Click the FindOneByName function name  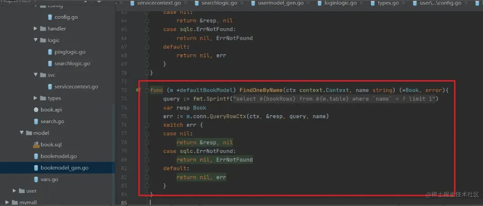(261, 90)
